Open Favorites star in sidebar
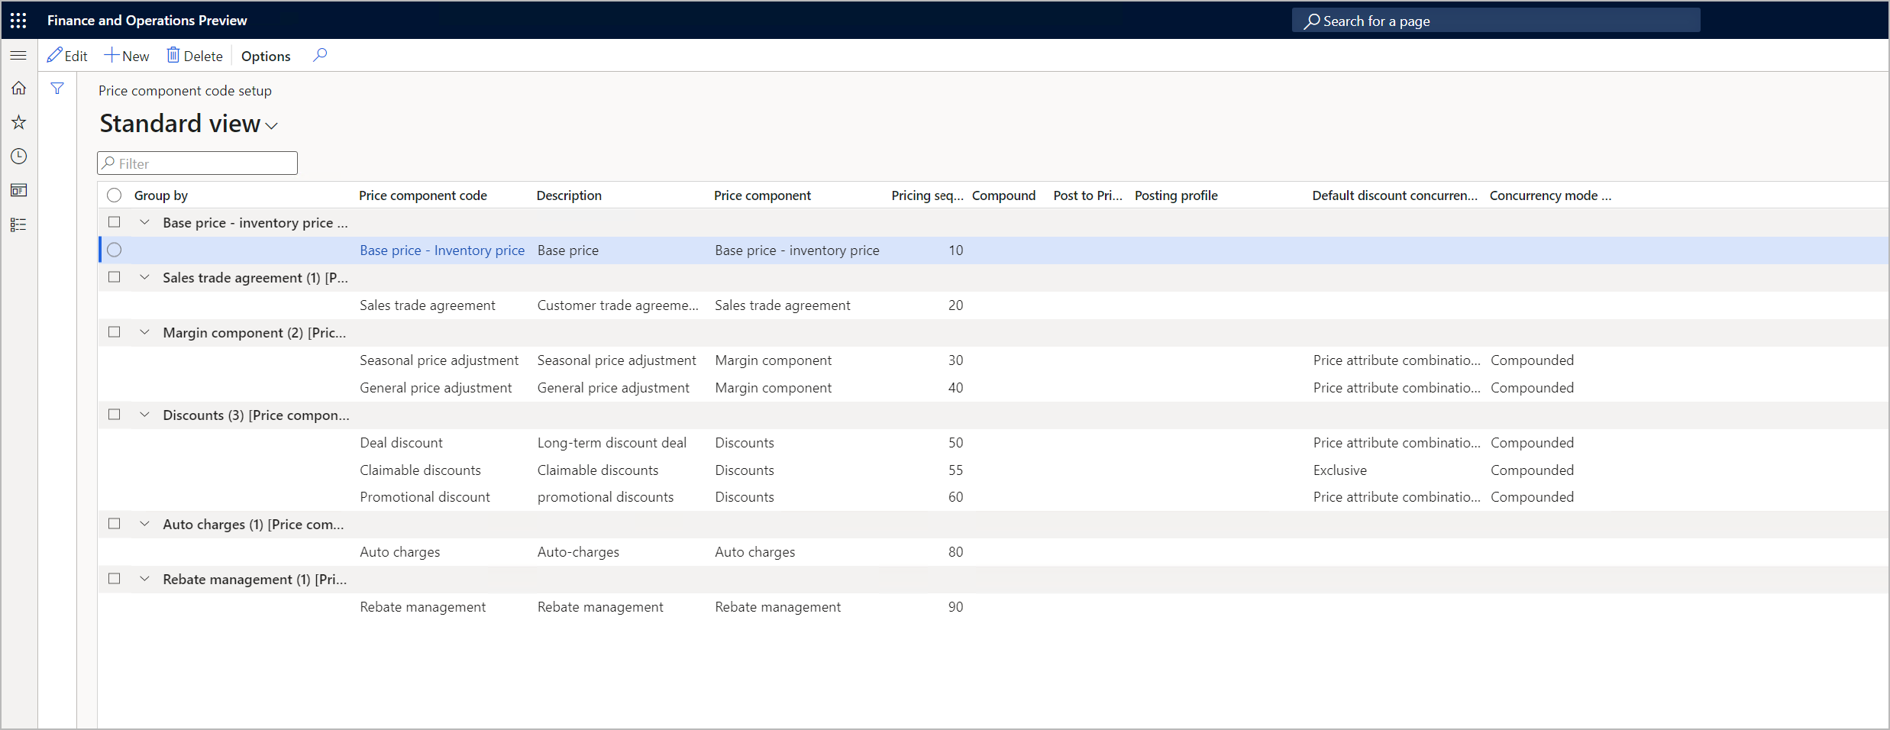This screenshot has height=730, width=1890. coord(18,122)
